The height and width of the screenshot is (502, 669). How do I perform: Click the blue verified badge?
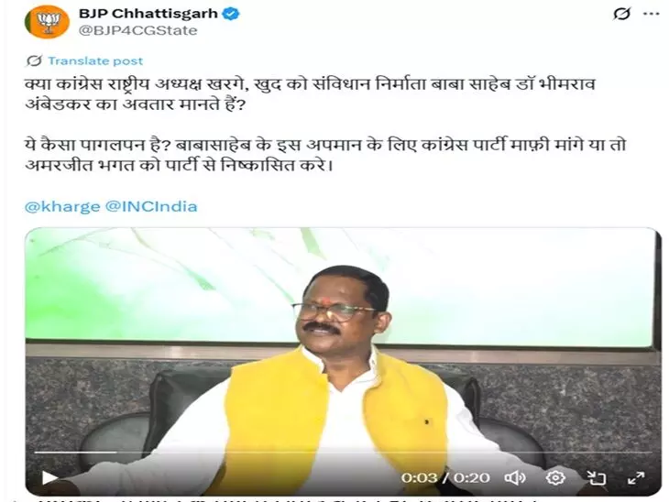pos(232,14)
